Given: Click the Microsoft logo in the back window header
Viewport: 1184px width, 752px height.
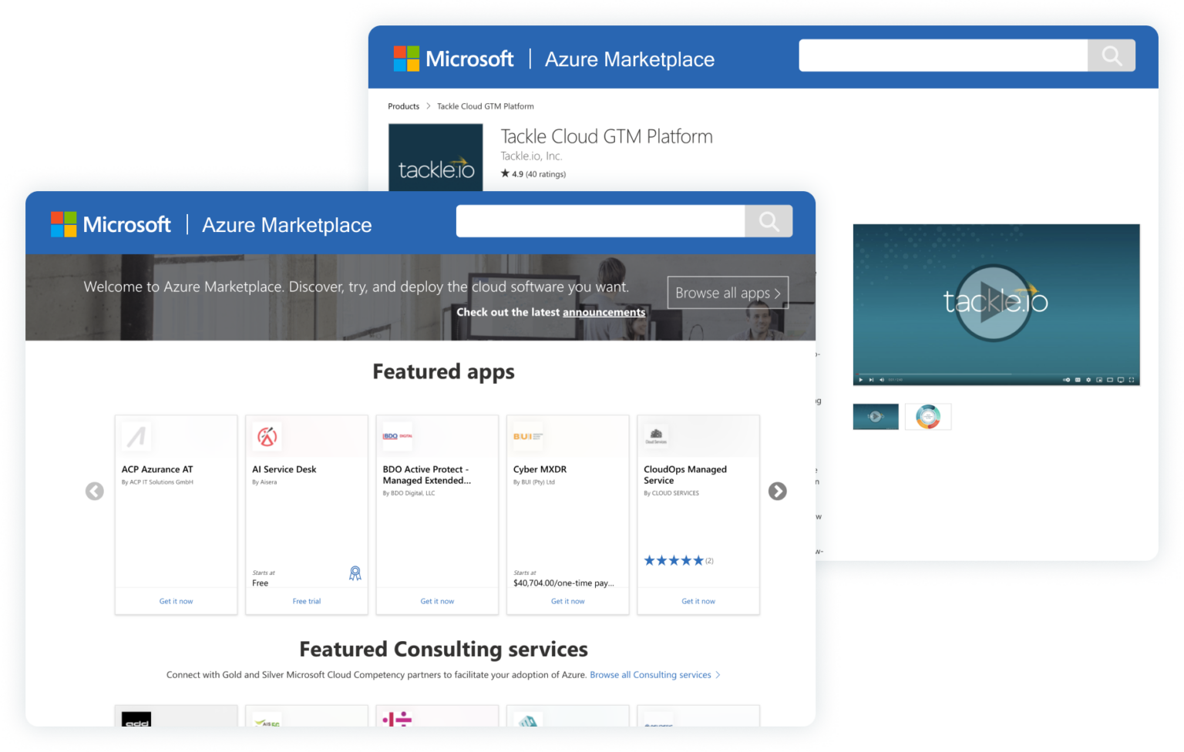Looking at the screenshot, I should coord(453,59).
